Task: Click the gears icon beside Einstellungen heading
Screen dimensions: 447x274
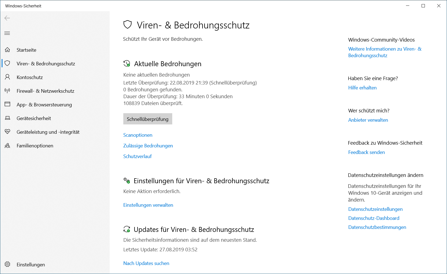Action: point(127,180)
